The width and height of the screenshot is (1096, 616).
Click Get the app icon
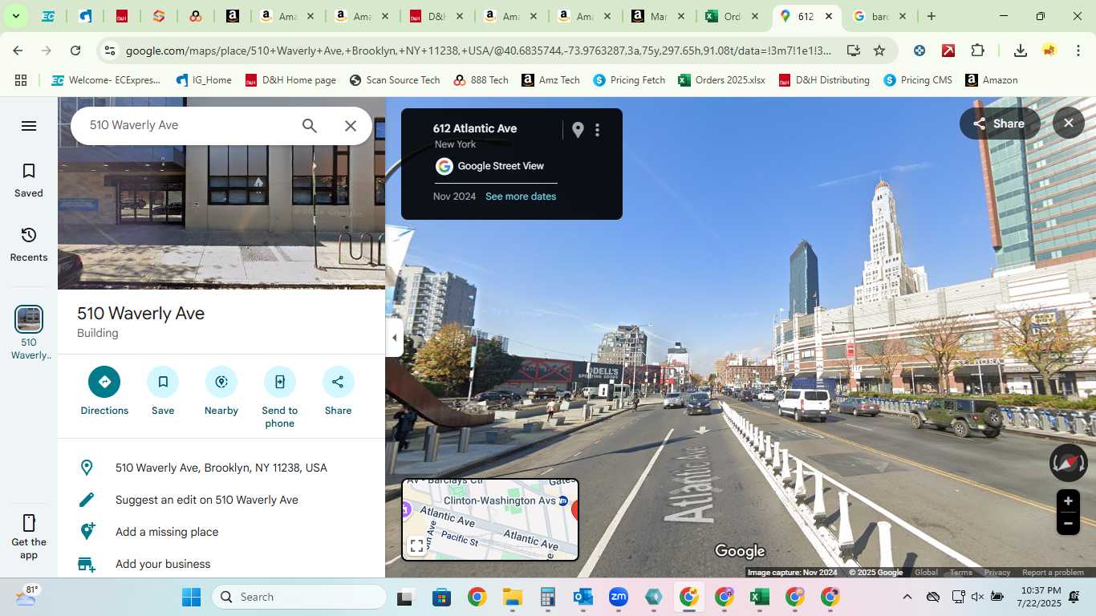29,523
